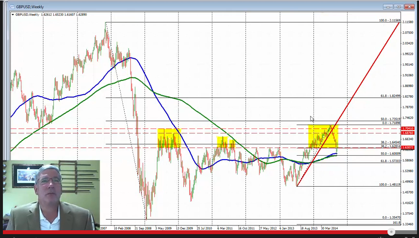Click the 3 May 2009 date on time axis
Screen dimensions: 419x238
[163, 228]
